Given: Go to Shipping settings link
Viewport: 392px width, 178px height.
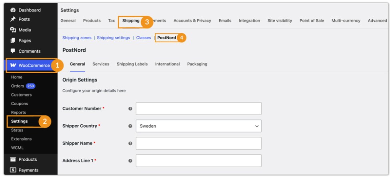Looking at the screenshot, I should (113, 38).
